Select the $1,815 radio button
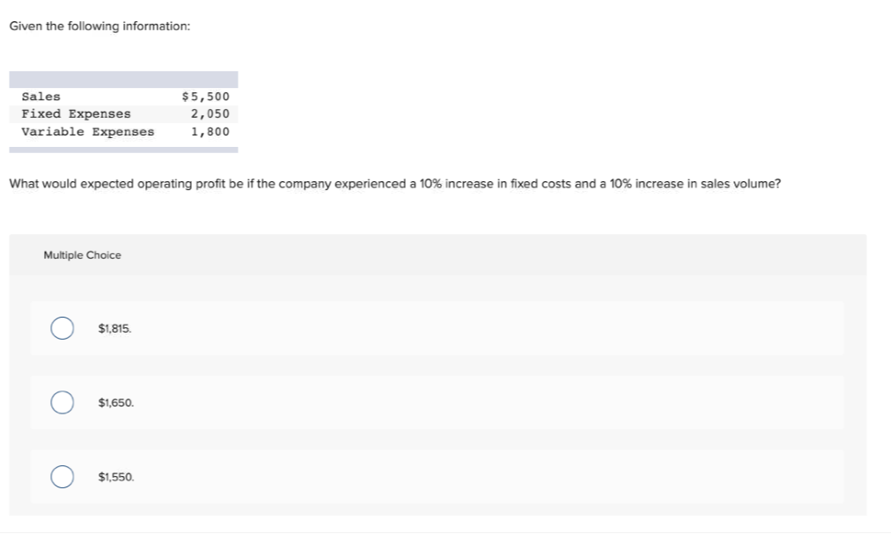The width and height of the screenshot is (891, 534). (62, 328)
